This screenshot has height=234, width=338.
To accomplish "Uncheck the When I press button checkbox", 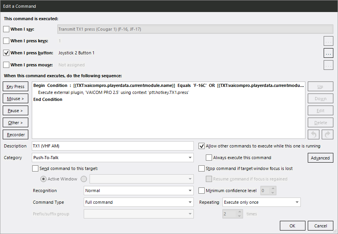I will coord(6,53).
